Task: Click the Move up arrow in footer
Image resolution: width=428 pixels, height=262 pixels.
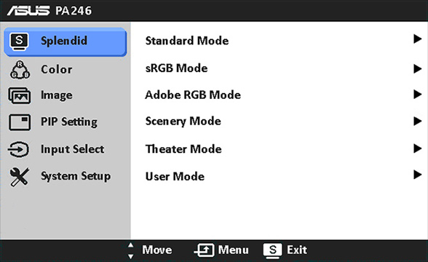Action: coord(131,245)
